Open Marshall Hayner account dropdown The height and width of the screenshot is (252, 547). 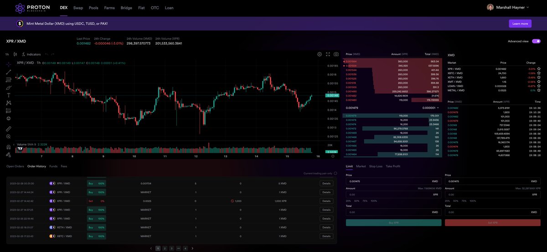coord(508,7)
